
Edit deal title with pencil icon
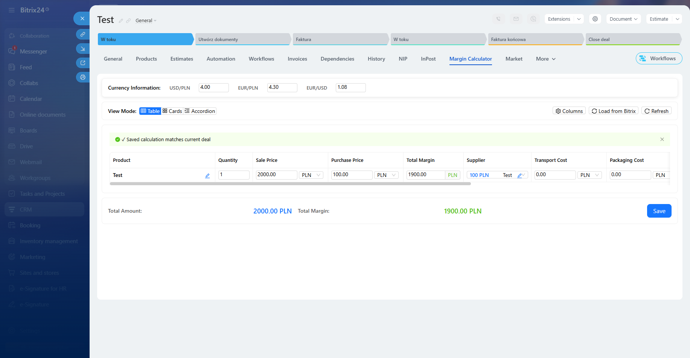[121, 21]
